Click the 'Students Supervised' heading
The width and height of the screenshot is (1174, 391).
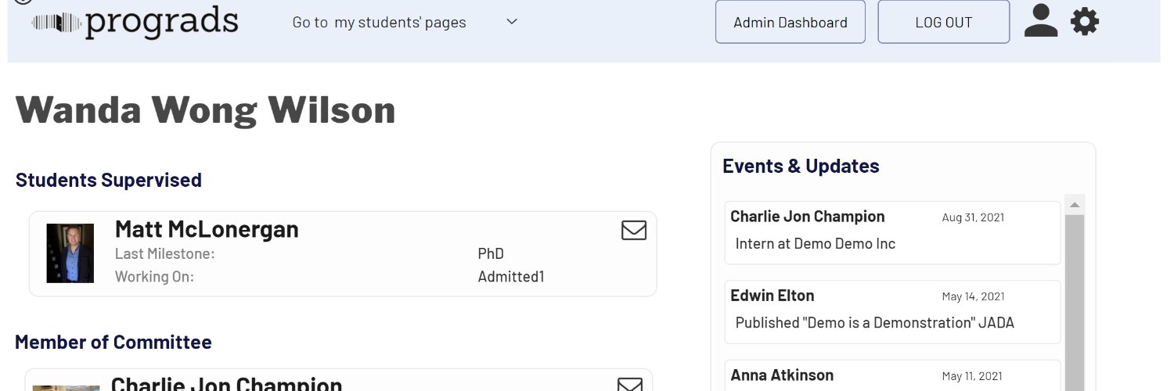[x=109, y=180]
